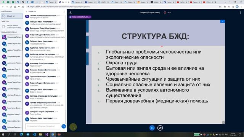Open Visual Studio from the taskbar

[x=47, y=134]
